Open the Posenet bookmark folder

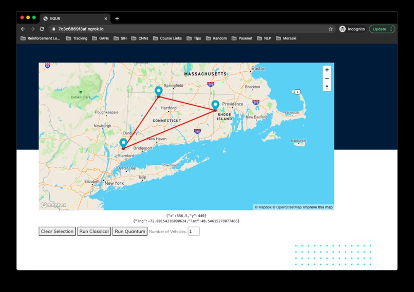coord(242,38)
